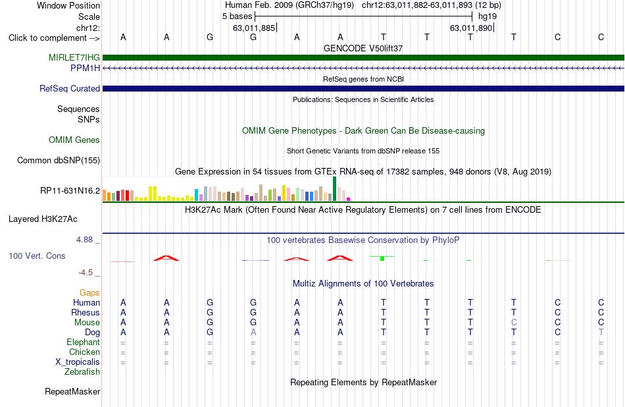Screen dimensions: 625x407
Task: Click the MIRLET7IHG gene label
Action: (x=74, y=57)
